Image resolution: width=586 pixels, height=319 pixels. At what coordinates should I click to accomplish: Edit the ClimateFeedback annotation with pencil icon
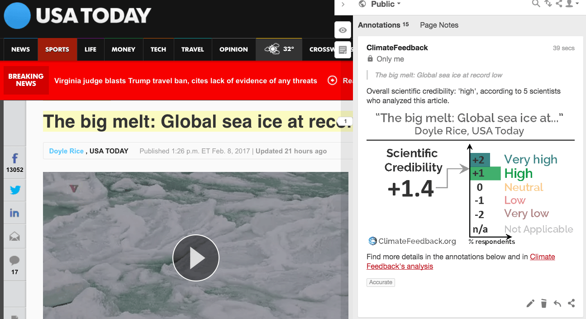530,303
